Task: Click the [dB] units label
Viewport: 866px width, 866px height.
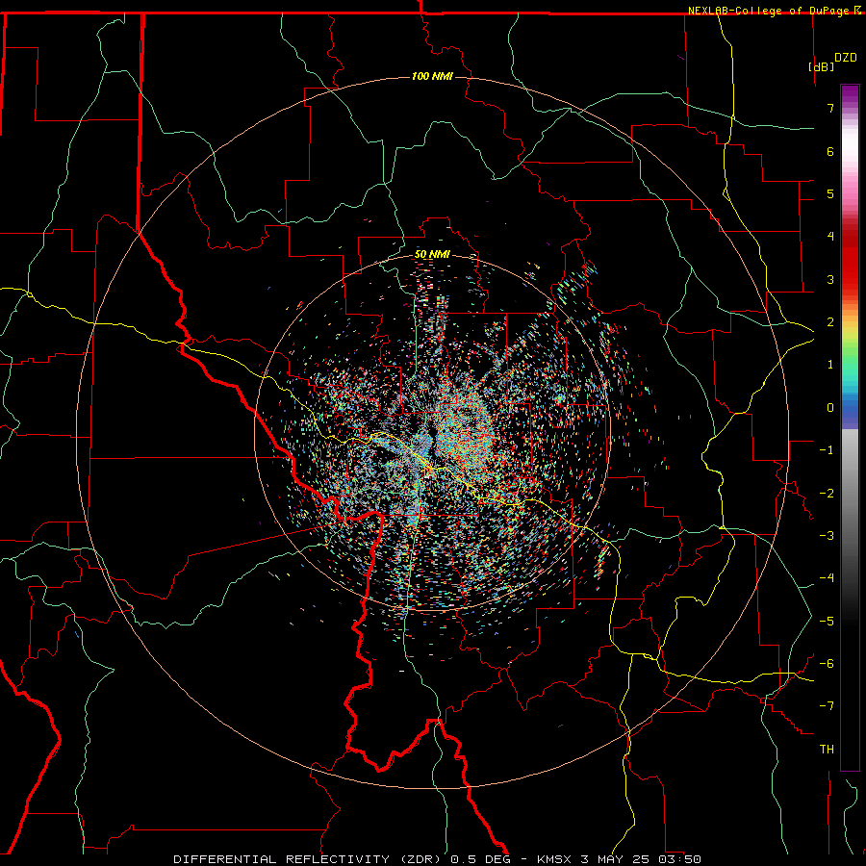Action: pyautogui.click(x=821, y=66)
